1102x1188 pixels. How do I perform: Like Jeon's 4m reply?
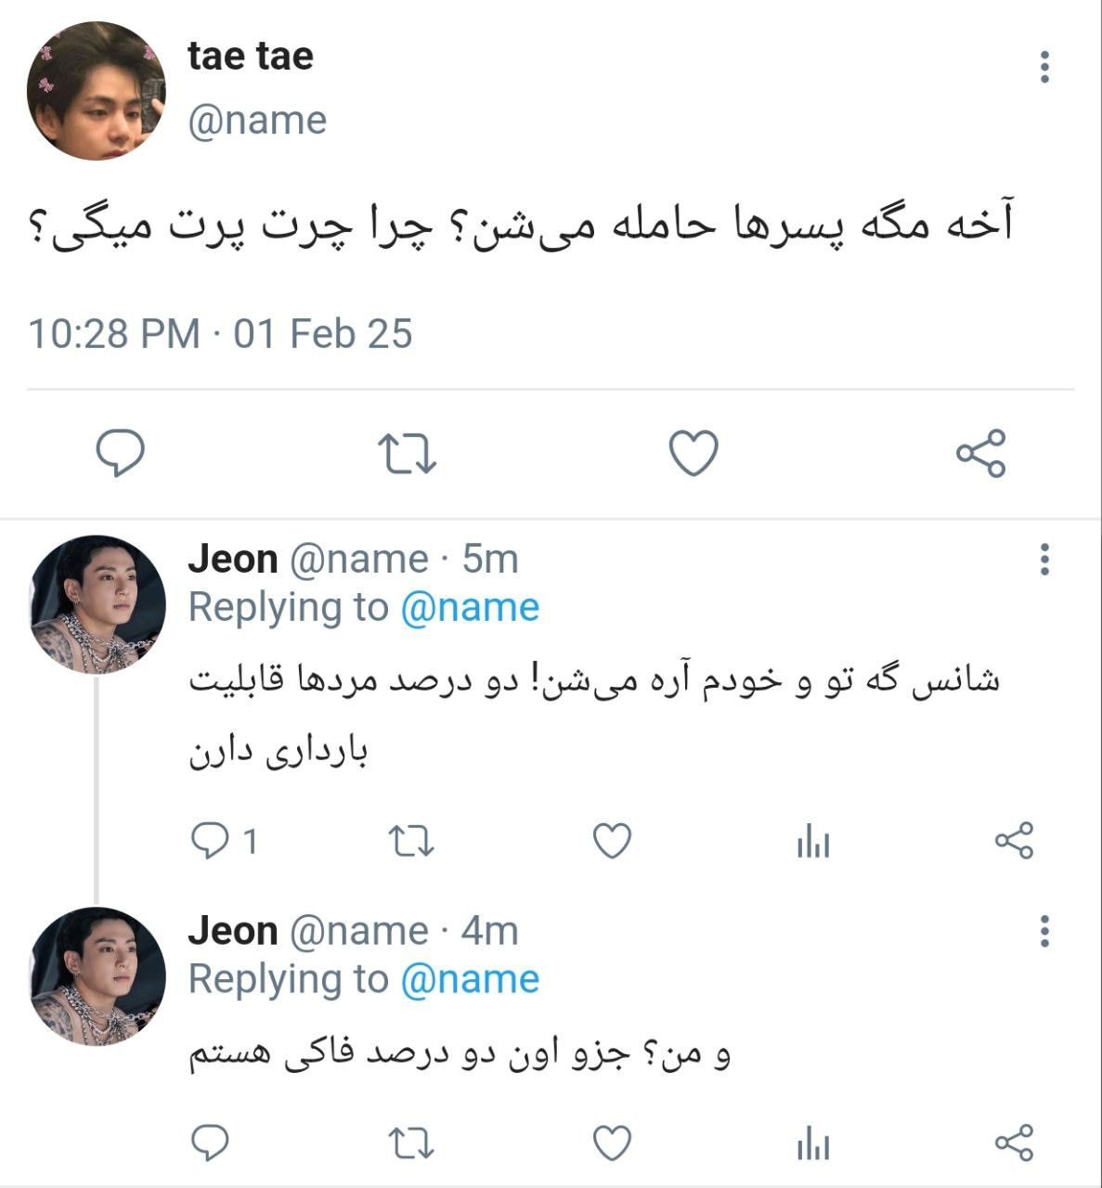[612, 1143]
